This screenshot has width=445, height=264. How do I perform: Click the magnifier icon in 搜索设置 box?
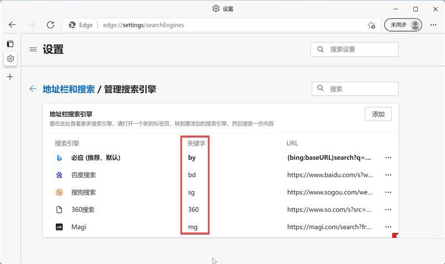click(320, 49)
